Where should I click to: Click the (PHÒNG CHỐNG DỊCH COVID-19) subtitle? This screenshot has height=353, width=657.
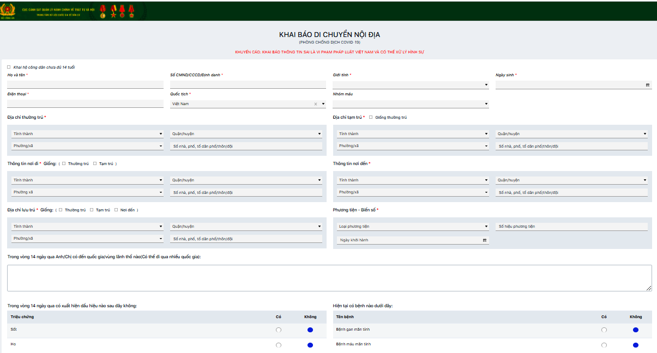[329, 42]
